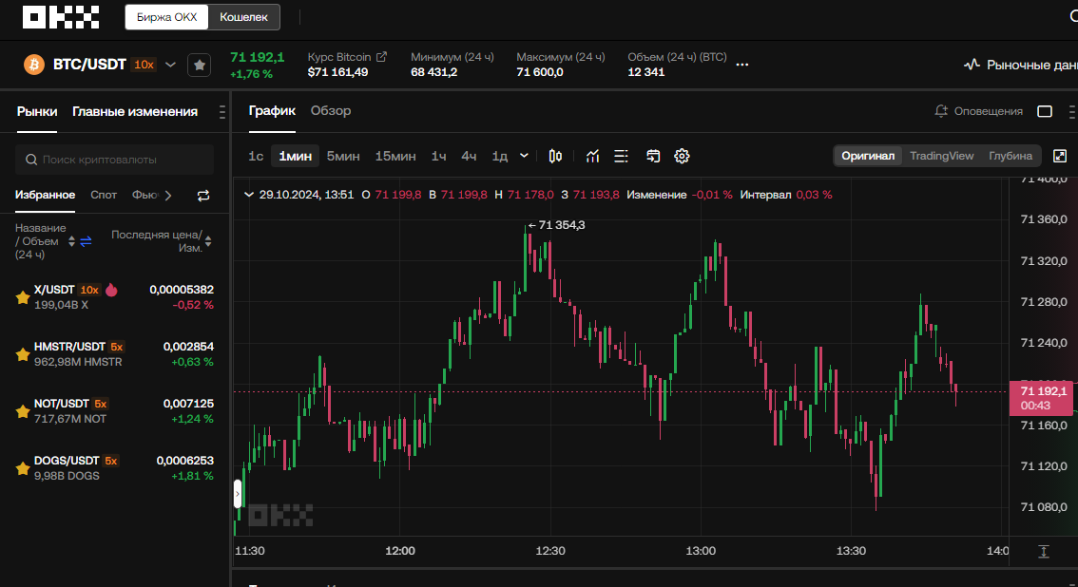Open Курс Bitcoin external link
The image size is (1078, 587).
pyautogui.click(x=381, y=57)
